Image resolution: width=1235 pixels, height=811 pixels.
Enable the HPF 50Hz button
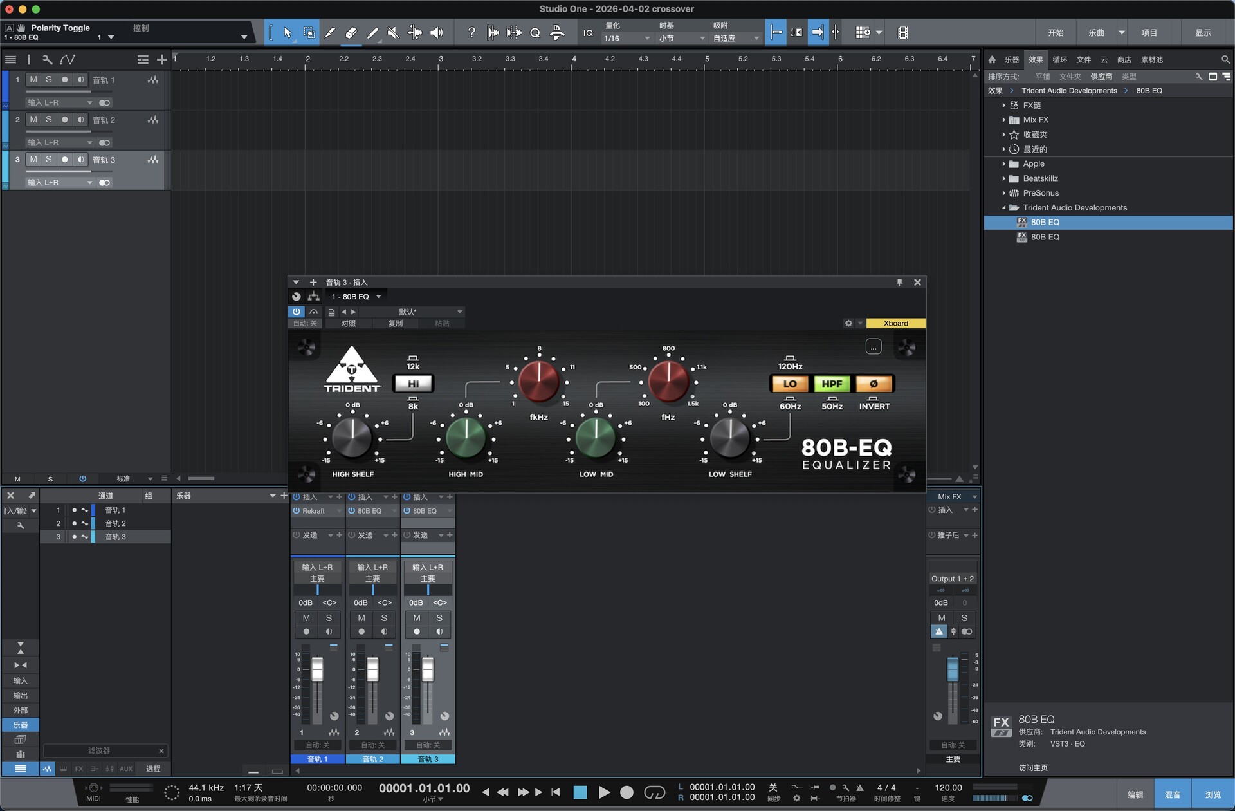[x=832, y=384]
